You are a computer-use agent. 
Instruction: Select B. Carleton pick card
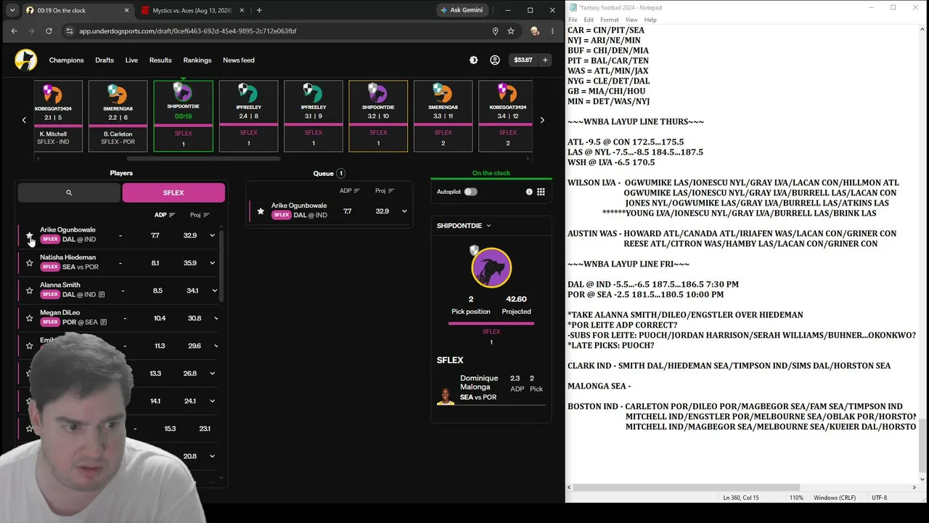click(x=118, y=116)
